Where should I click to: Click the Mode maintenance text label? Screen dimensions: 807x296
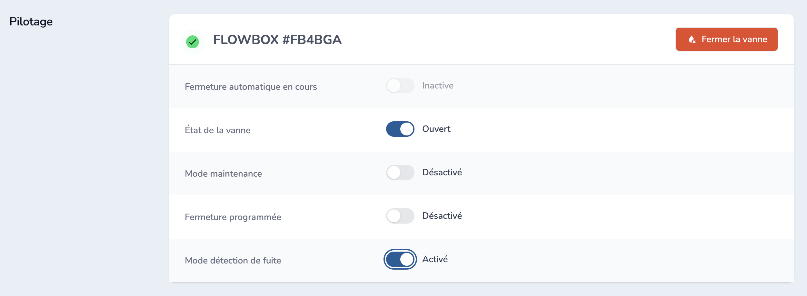(x=223, y=173)
